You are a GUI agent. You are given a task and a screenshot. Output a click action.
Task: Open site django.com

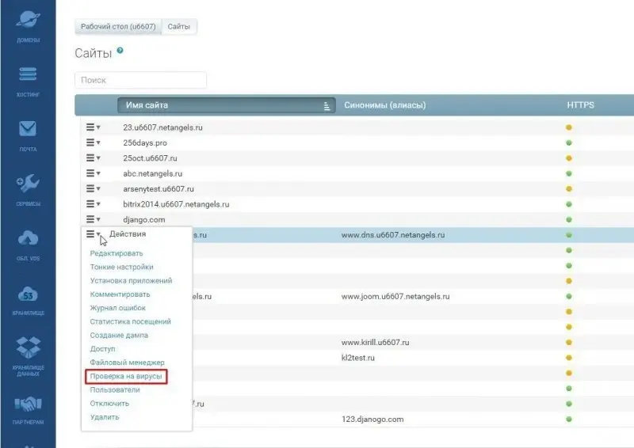click(144, 220)
